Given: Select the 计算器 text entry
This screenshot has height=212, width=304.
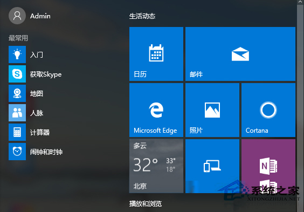Looking at the screenshot, I should pos(40,132).
